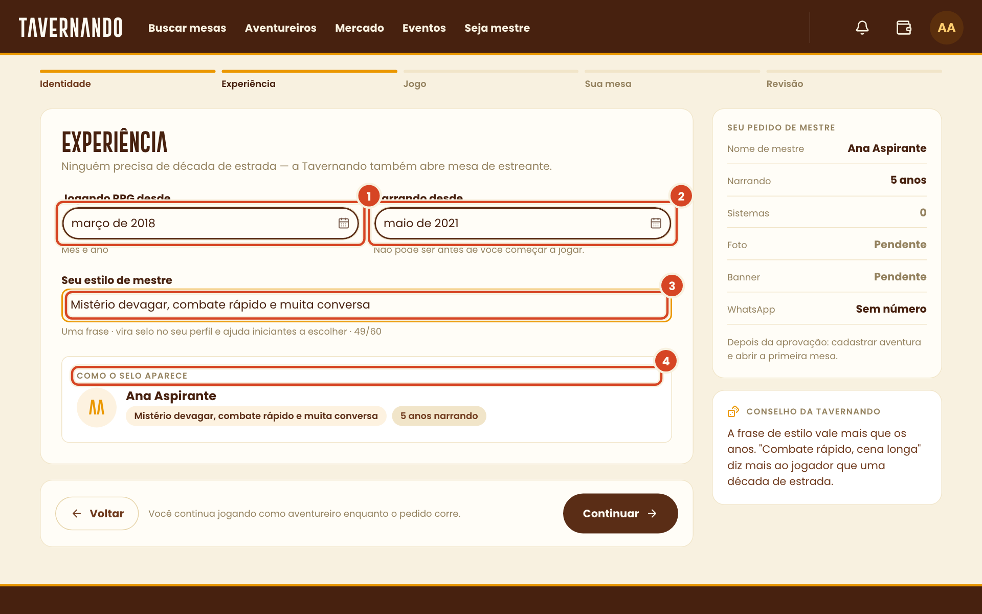Click the Conselho da Tavernando tip text
The image size is (982, 614).
pyautogui.click(x=824, y=457)
